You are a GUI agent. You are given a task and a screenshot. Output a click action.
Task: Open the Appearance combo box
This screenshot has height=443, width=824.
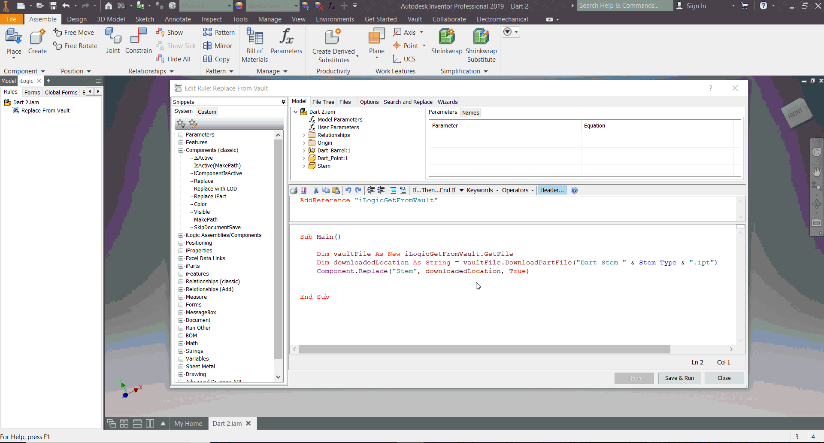(273, 6)
